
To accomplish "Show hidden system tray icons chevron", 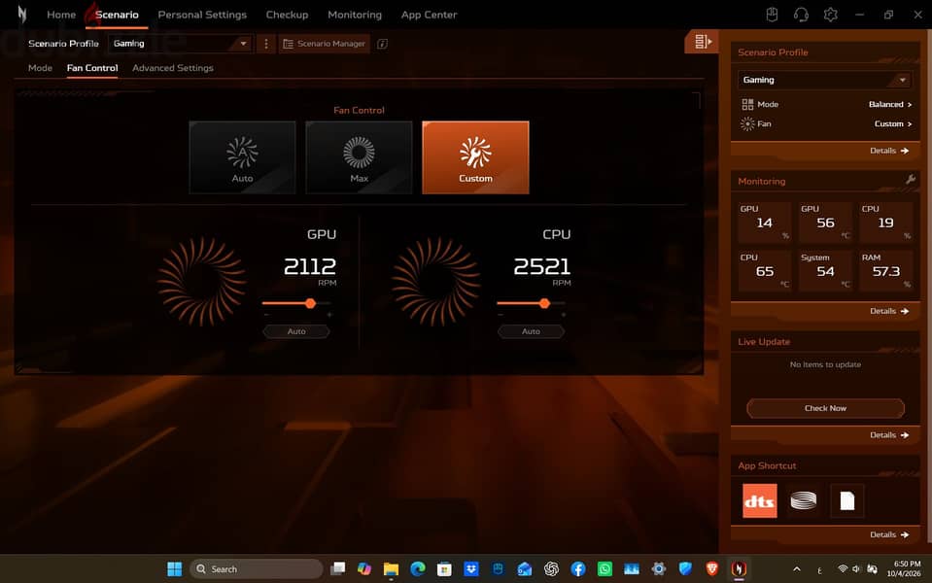I will point(797,568).
